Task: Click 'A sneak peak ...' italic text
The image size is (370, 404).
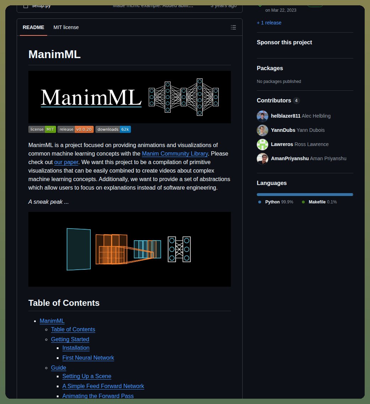Action: [x=49, y=202]
